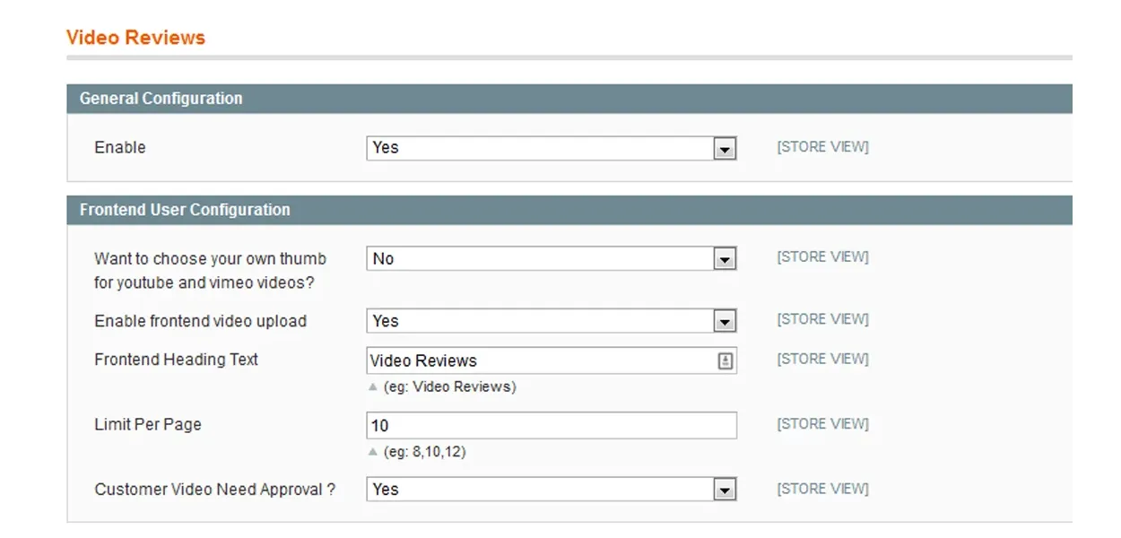Click the autofill icon in Frontend Heading Text field

pos(725,360)
